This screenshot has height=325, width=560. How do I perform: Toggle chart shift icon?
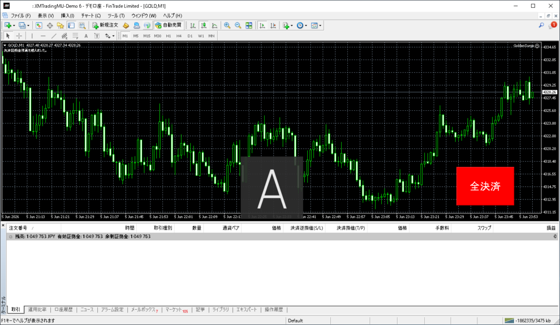pyautogui.click(x=273, y=25)
